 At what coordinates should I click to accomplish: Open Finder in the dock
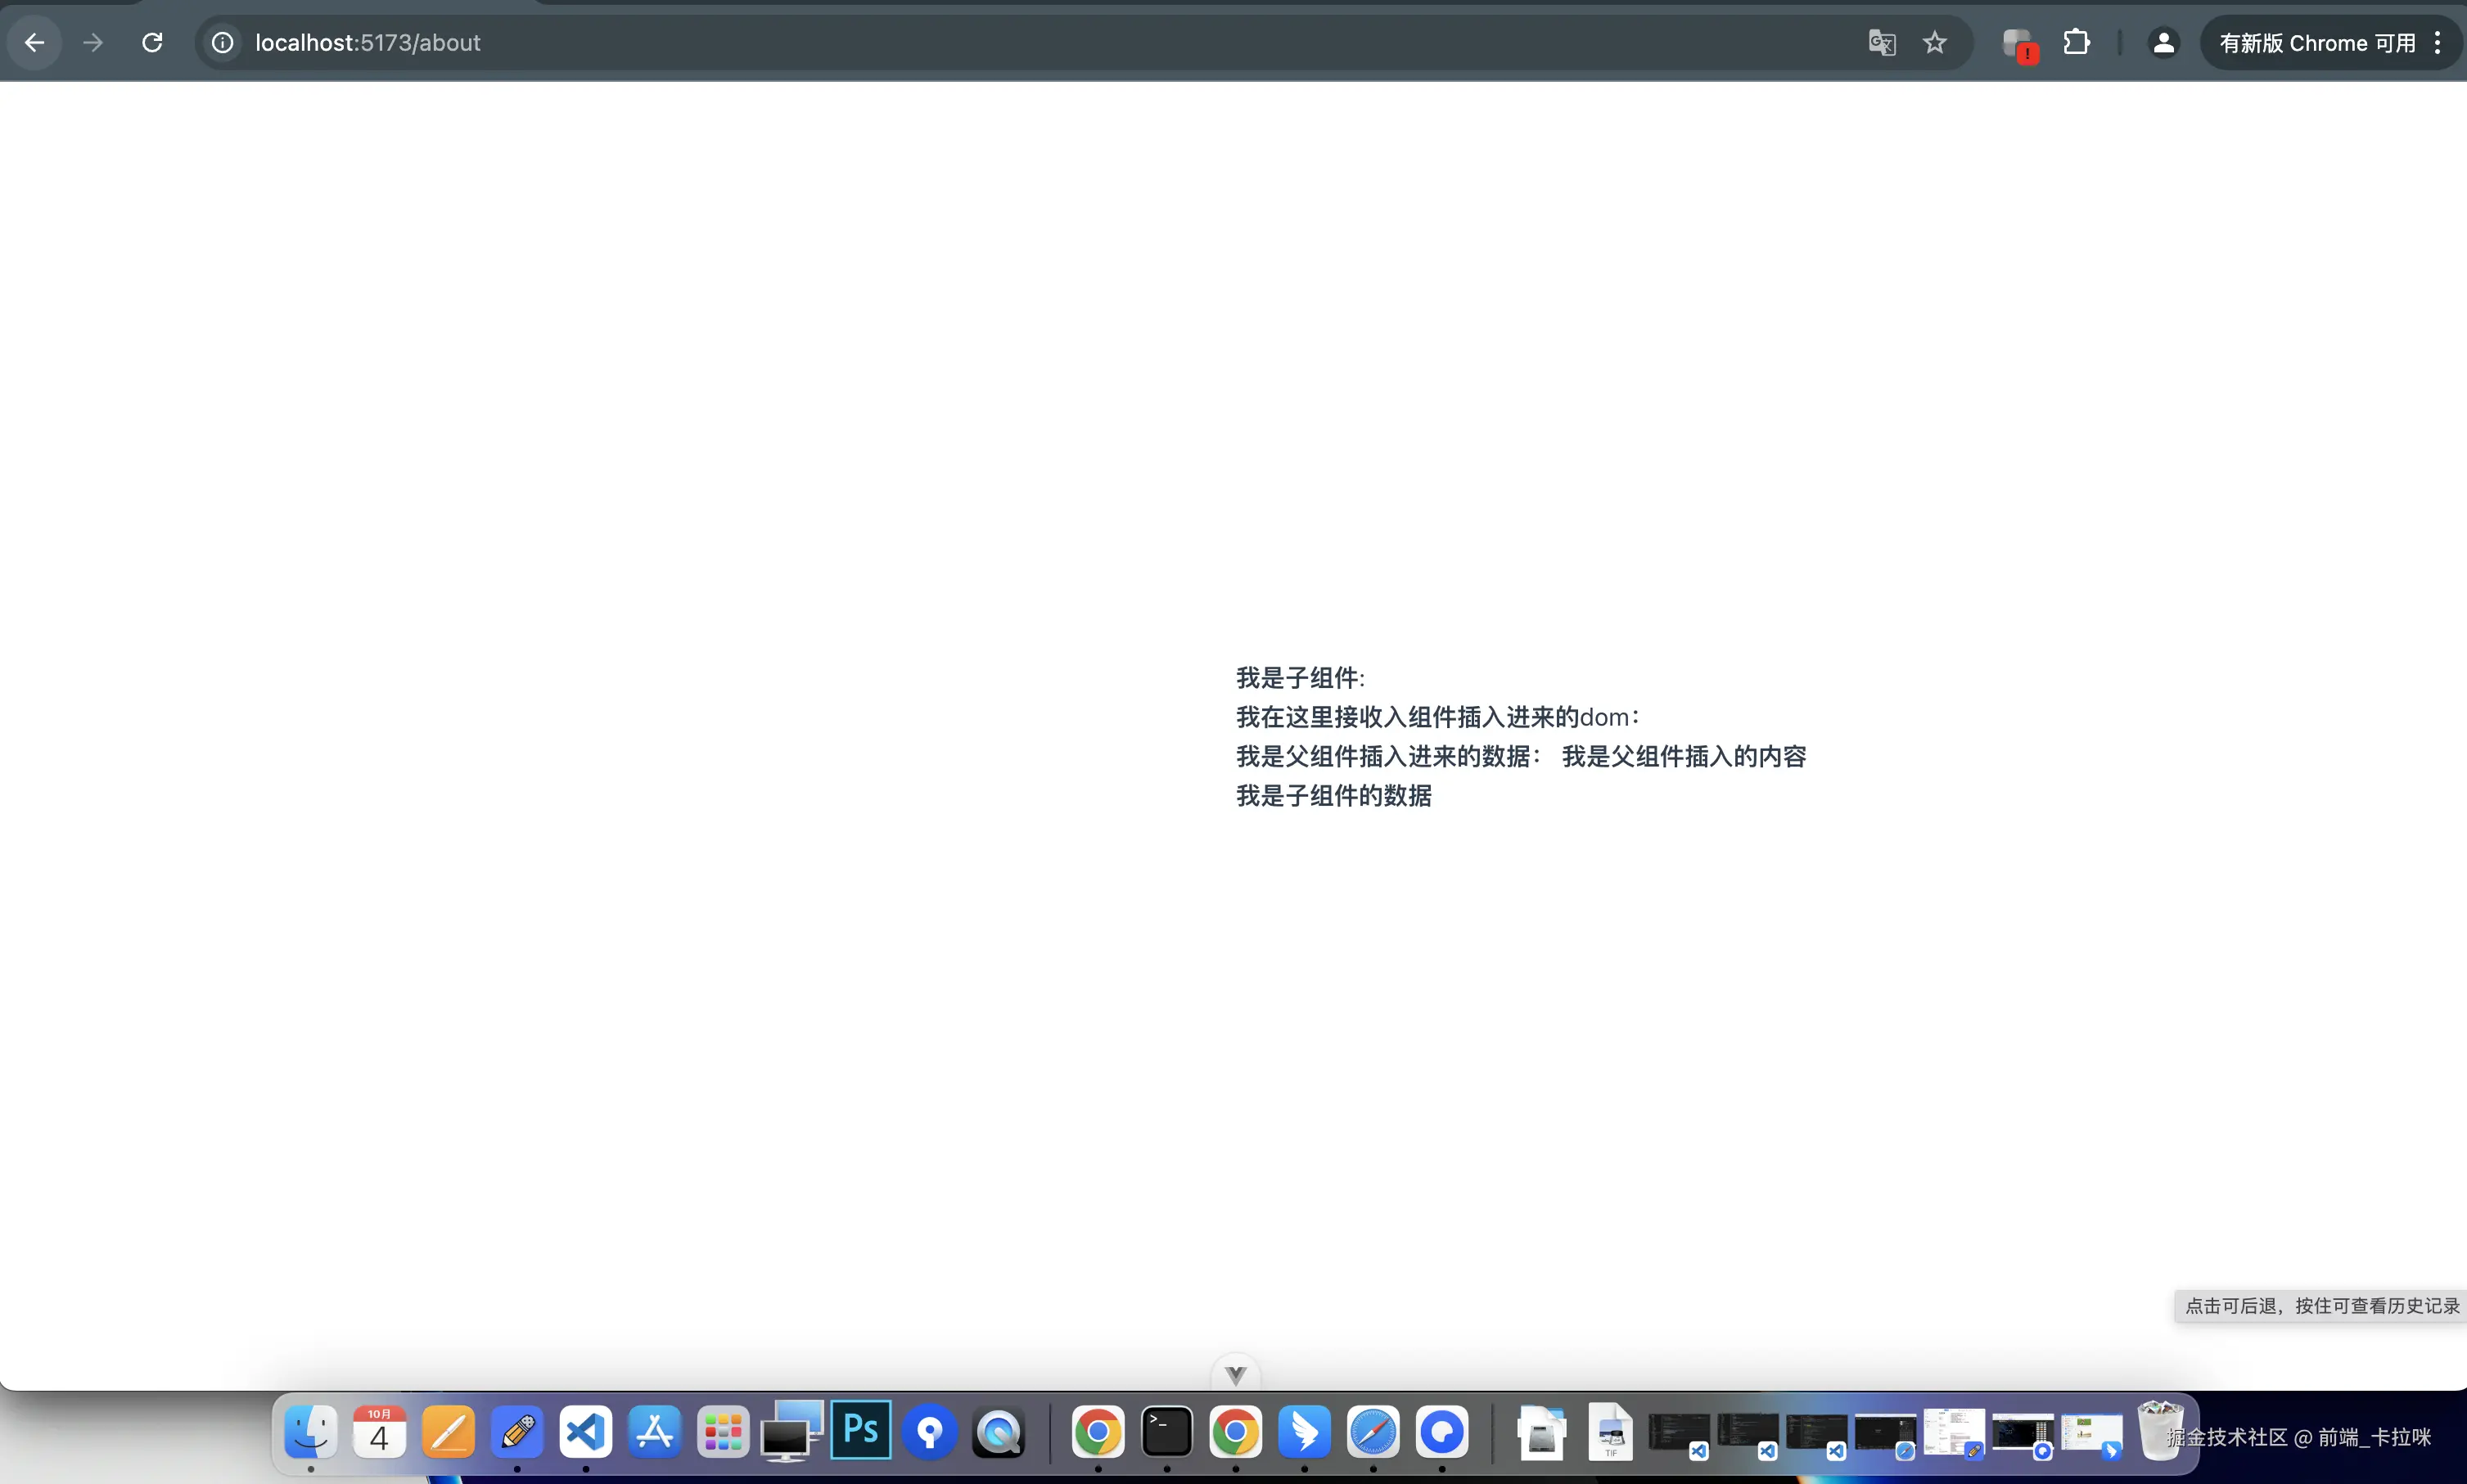pyautogui.click(x=311, y=1432)
